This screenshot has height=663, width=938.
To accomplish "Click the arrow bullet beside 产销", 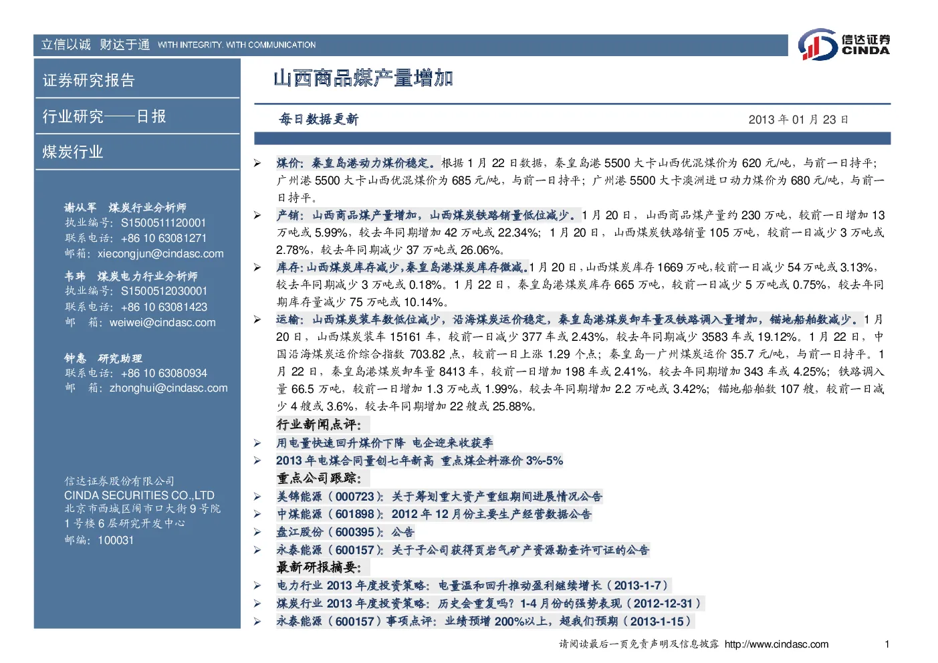I will tap(257, 215).
